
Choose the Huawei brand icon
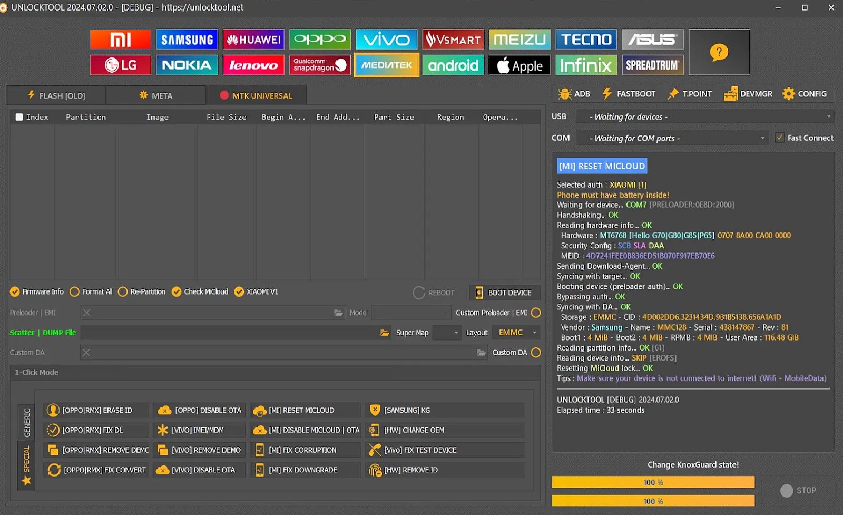(x=253, y=40)
